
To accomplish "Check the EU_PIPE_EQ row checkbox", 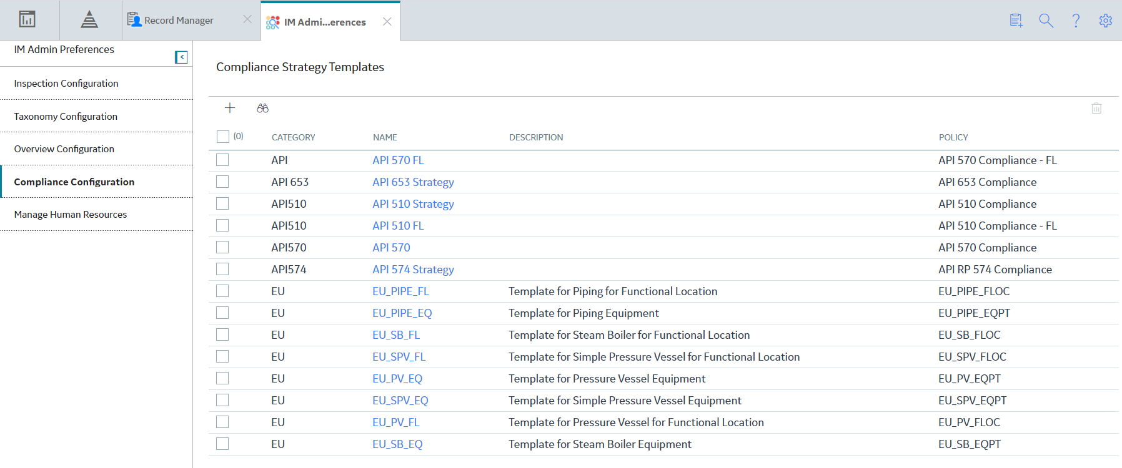I will (222, 313).
